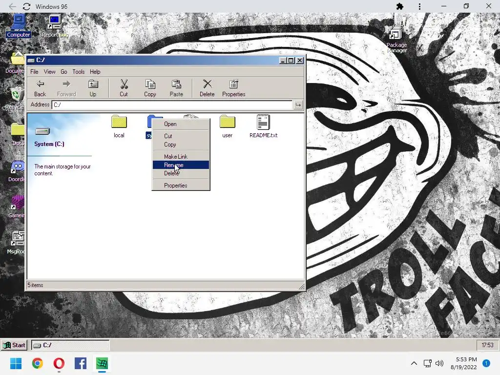500x375 pixels.
Task: Choose Cut in the context menu
Action: [181, 136]
